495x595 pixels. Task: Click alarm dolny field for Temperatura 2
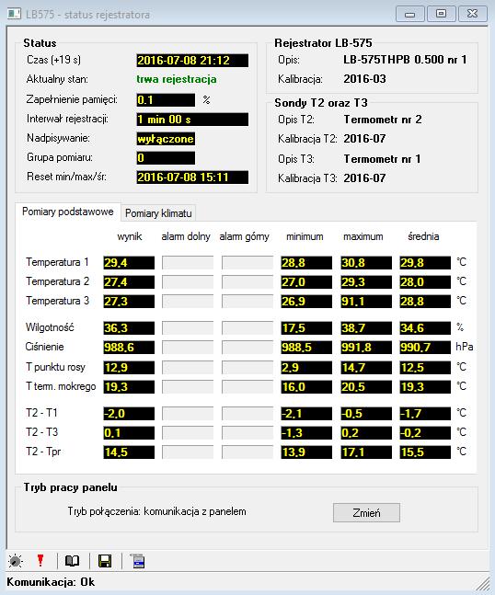tap(188, 282)
